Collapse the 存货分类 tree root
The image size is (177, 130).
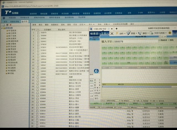pyautogui.click(x=2, y=28)
